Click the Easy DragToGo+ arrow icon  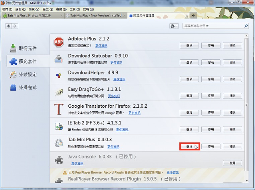59,92
